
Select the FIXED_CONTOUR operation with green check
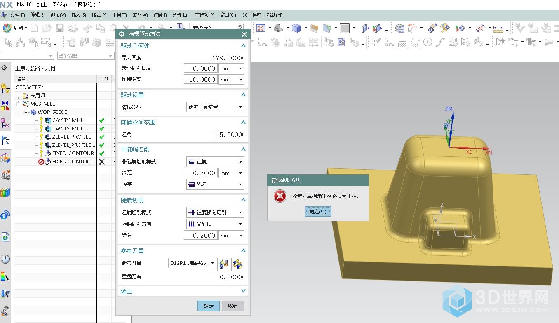point(73,153)
